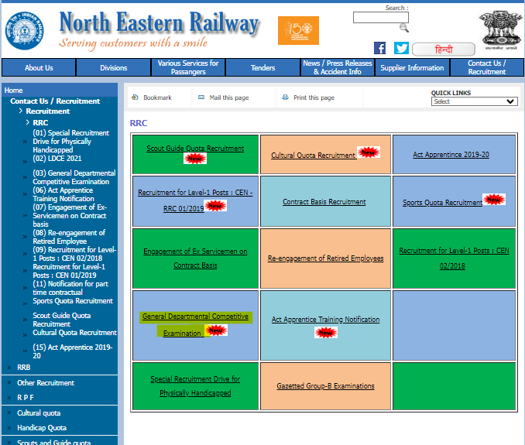Open sidebar Sports Quota Recruitment
Image resolution: width=525 pixels, height=445 pixels.
tap(73, 301)
